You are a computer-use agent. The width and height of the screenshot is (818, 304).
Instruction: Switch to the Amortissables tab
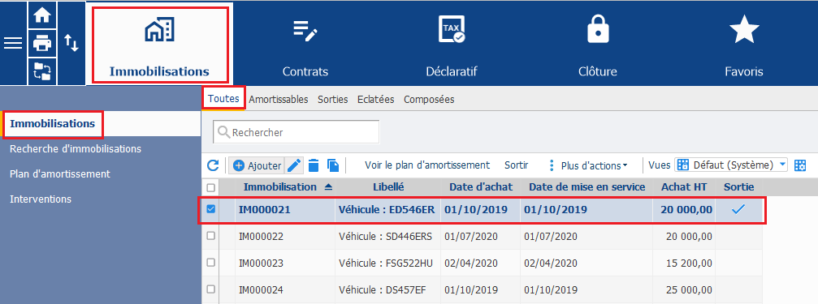[x=278, y=100]
